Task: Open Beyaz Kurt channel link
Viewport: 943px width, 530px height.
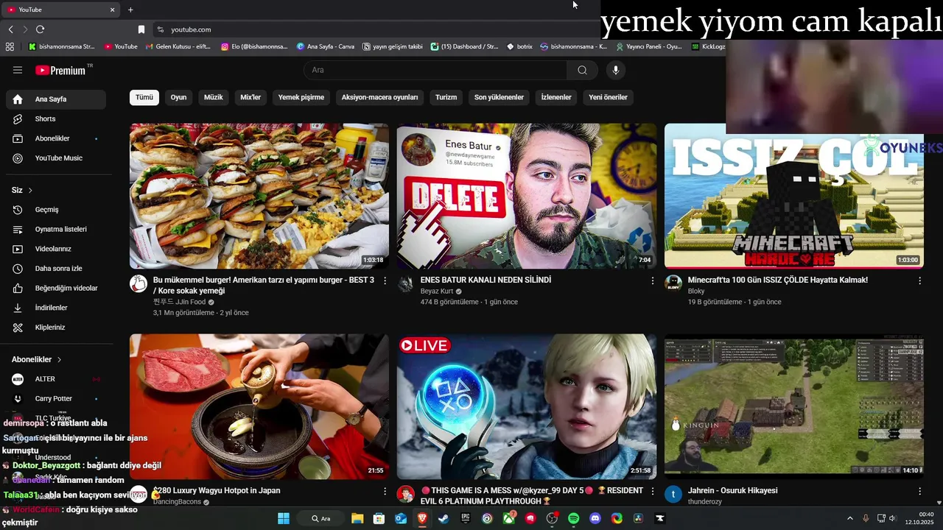Action: pos(437,291)
